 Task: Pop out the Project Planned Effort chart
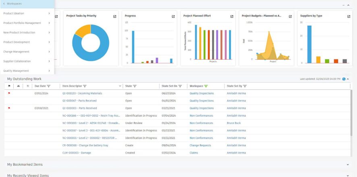(x=232, y=17)
